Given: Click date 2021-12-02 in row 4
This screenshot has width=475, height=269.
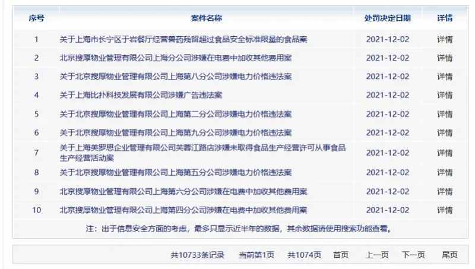Looking at the screenshot, I should tap(388, 95).
